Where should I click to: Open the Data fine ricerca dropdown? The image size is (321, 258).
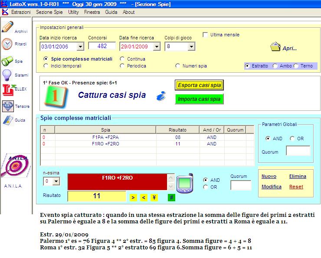point(157,47)
